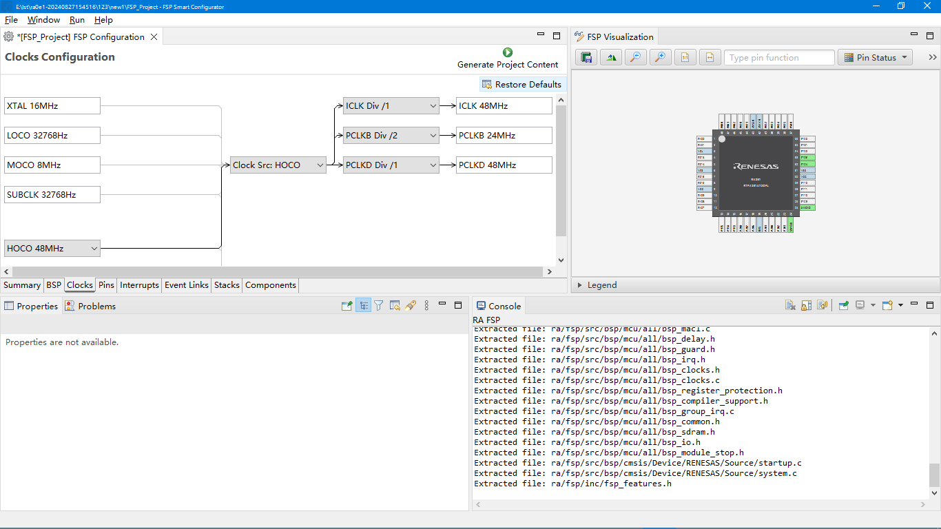This screenshot has width=941, height=529.
Task: Open the Window menu
Action: (43, 20)
